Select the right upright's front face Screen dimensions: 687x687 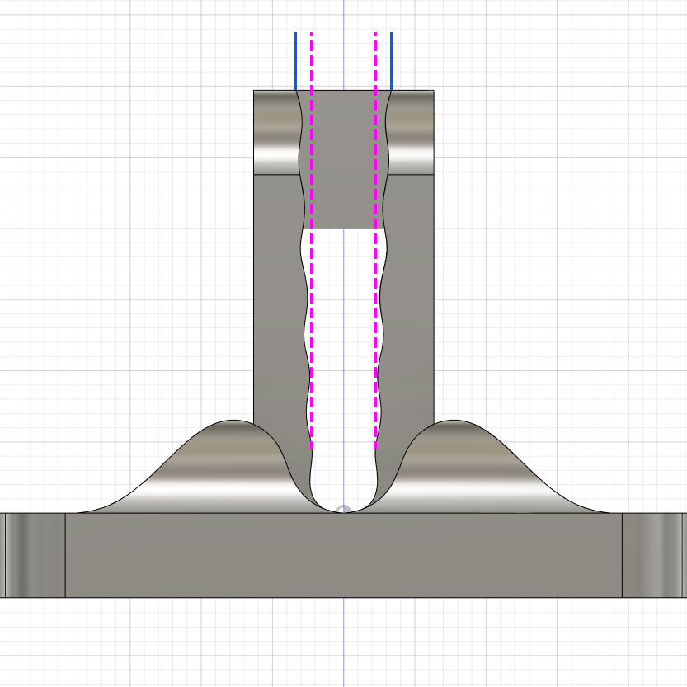[408, 298]
